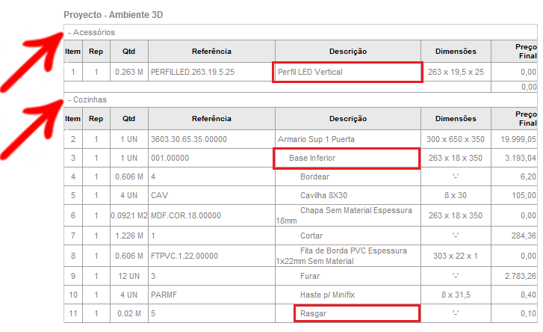Click the Bordear operation description
The width and height of the screenshot is (543, 332).
(x=315, y=176)
